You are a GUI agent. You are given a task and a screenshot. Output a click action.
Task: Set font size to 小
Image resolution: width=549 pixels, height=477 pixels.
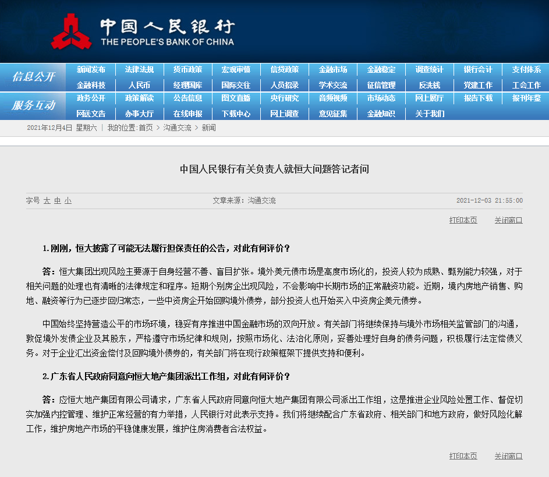pos(68,201)
